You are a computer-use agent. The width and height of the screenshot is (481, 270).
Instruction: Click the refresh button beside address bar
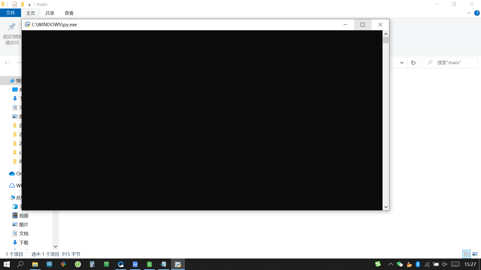[x=413, y=63]
